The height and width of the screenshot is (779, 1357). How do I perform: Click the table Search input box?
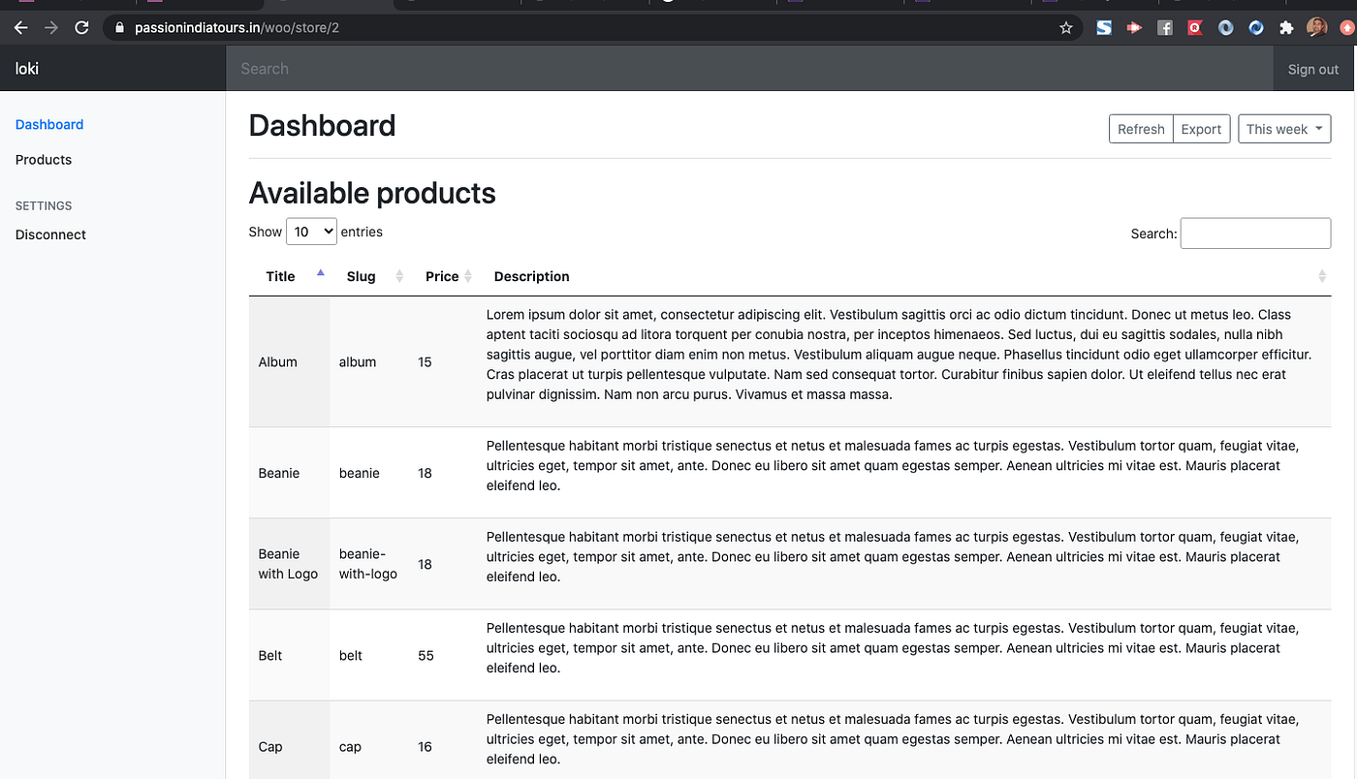click(1255, 234)
